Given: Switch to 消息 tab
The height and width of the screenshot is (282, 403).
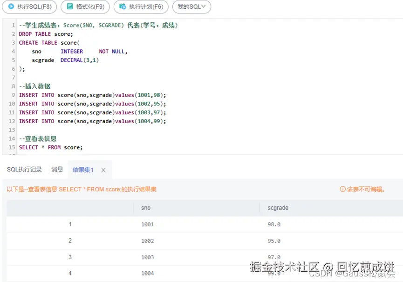Looking at the screenshot, I should pyautogui.click(x=57, y=170).
